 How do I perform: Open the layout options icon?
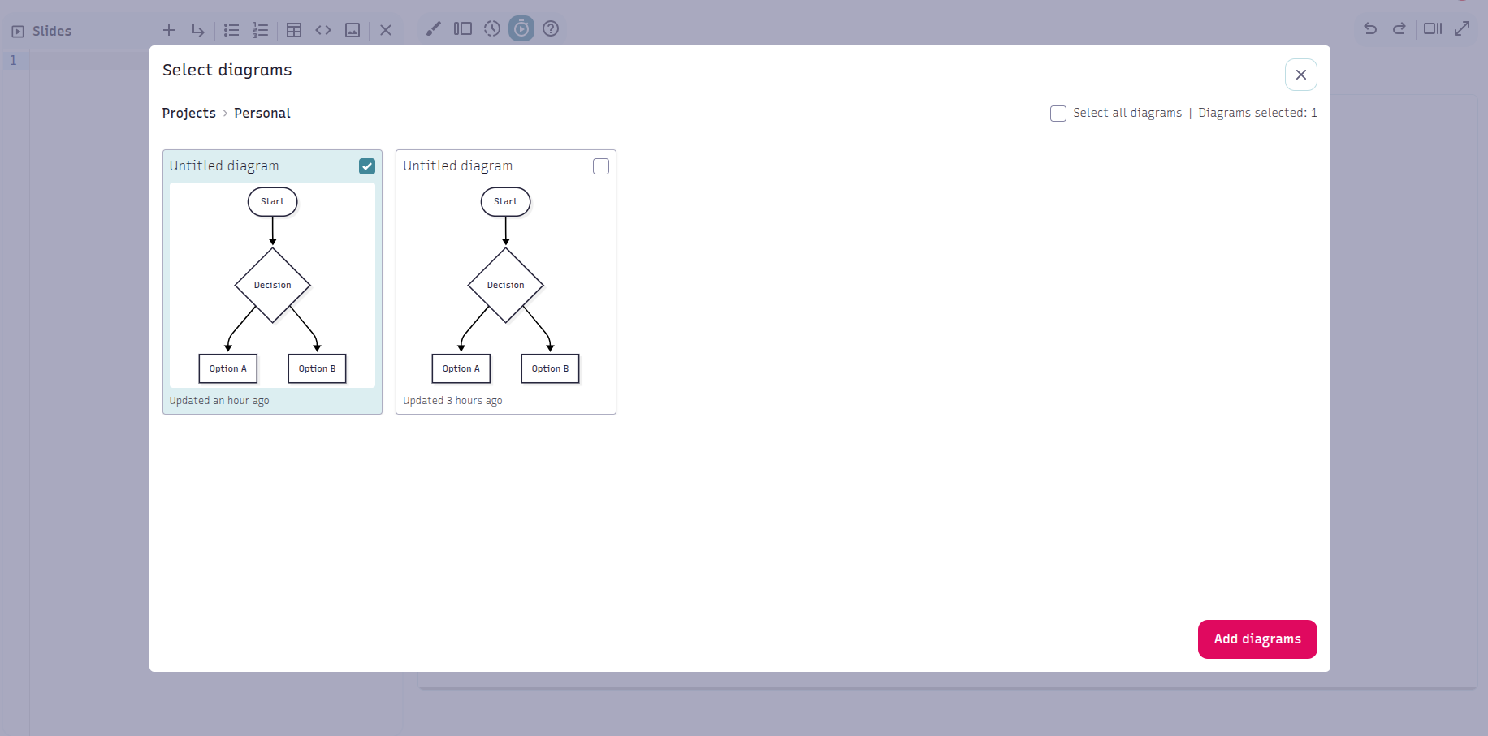[x=463, y=28]
